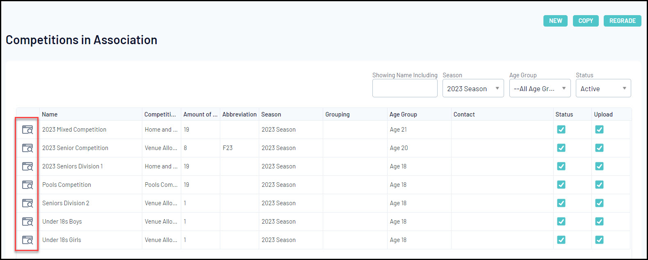Click view icon for 2023 Seniors Division 1

[27, 167]
